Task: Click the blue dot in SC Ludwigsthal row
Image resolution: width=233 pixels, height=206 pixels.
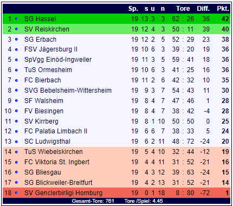Action: click(x=16, y=141)
